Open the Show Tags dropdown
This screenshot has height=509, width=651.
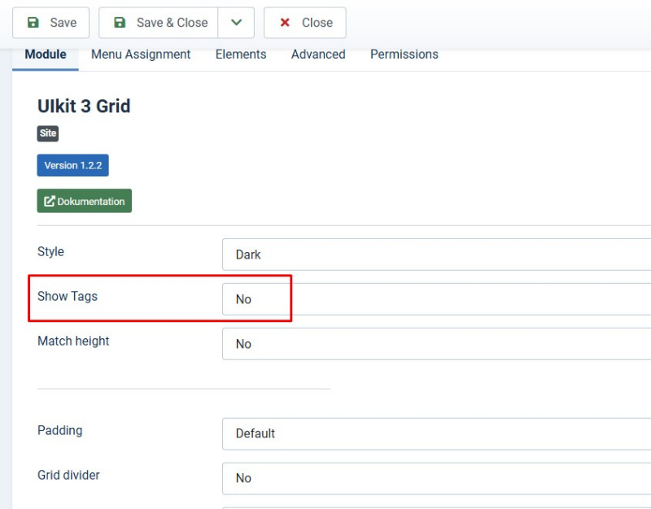pyautogui.click(x=436, y=299)
